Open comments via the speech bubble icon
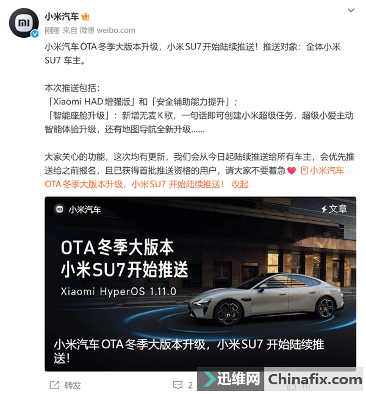This screenshot has height=394, width=366. click(x=178, y=385)
